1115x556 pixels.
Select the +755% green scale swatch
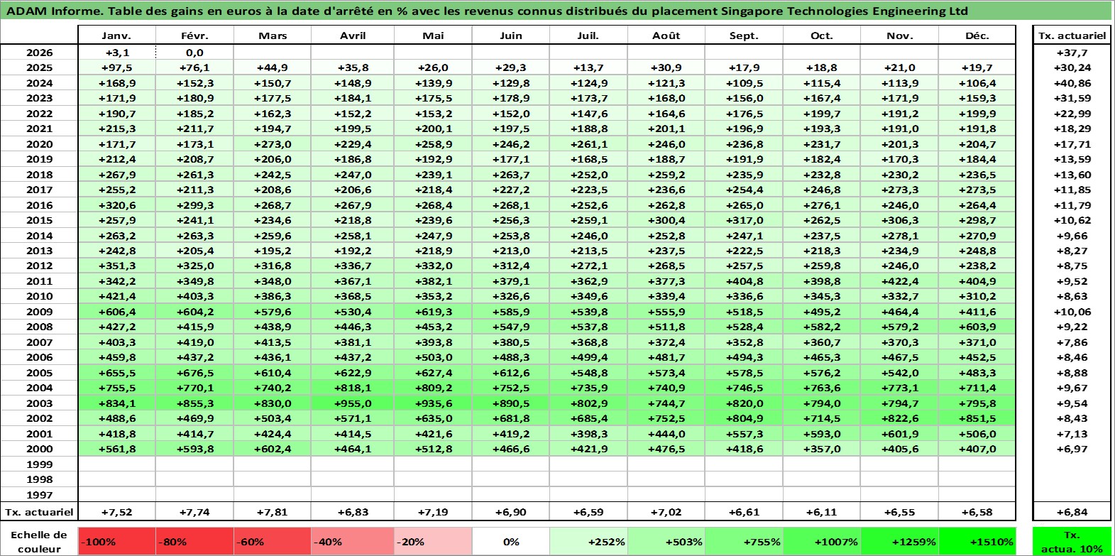[744, 542]
